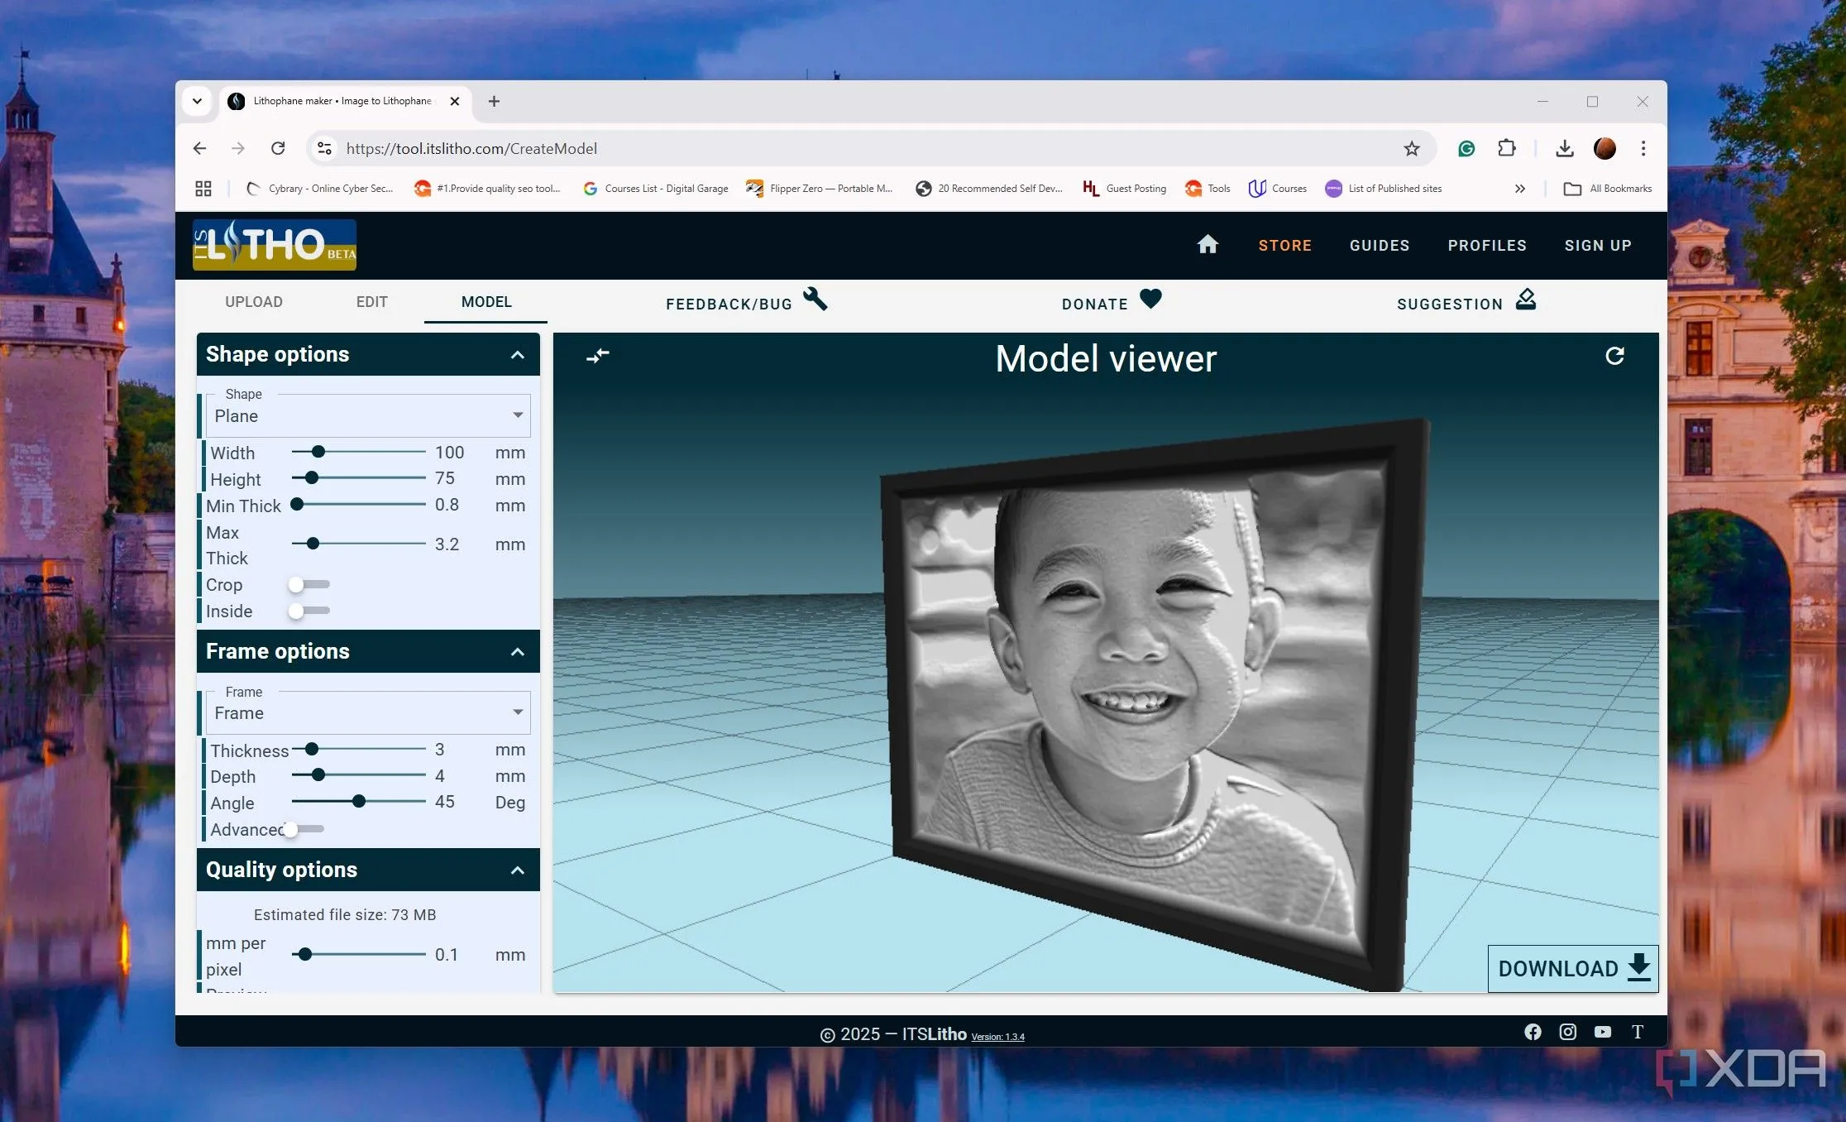1846x1122 pixels.
Task: Click the Version 1.3.4 link in footer
Action: click(997, 1037)
